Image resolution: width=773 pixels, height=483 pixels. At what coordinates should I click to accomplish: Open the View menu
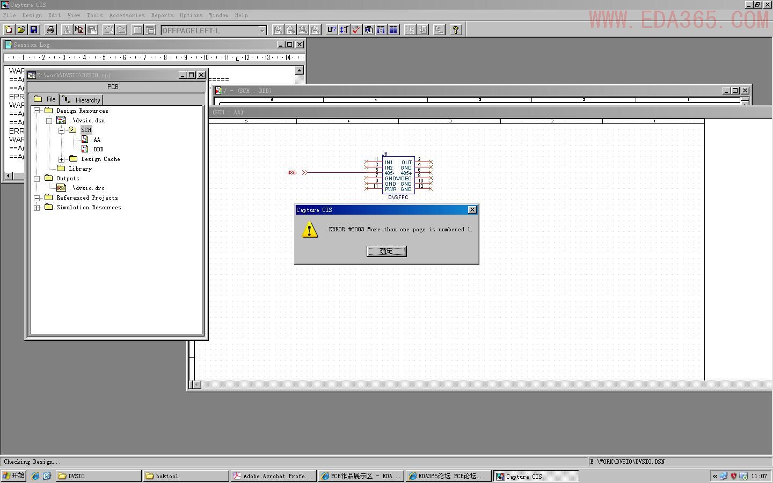coord(74,16)
